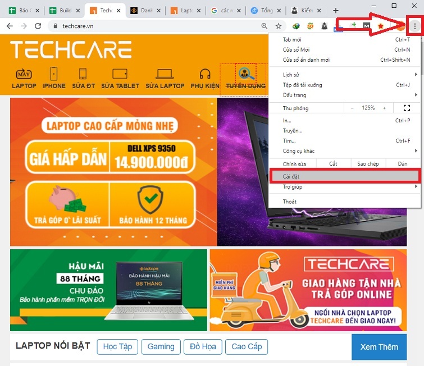424x366 pixels.
Task: Click the 'Cao Cấp' filter button
Action: [247, 346]
